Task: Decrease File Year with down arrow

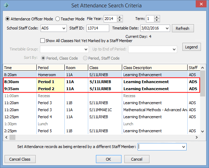Action: [120, 20]
